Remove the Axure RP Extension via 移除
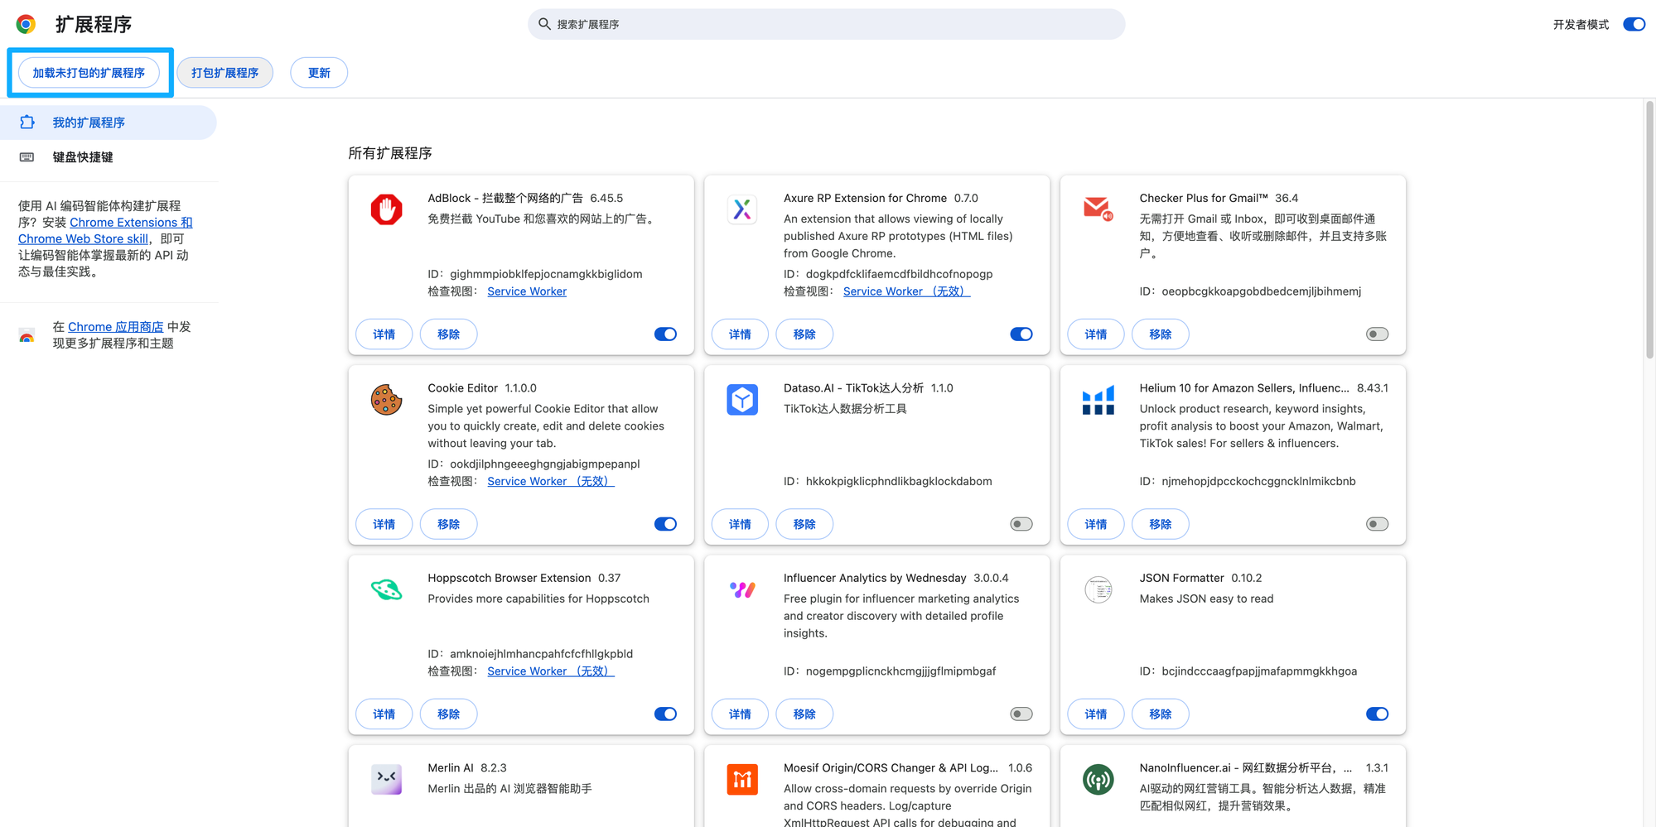 click(804, 334)
